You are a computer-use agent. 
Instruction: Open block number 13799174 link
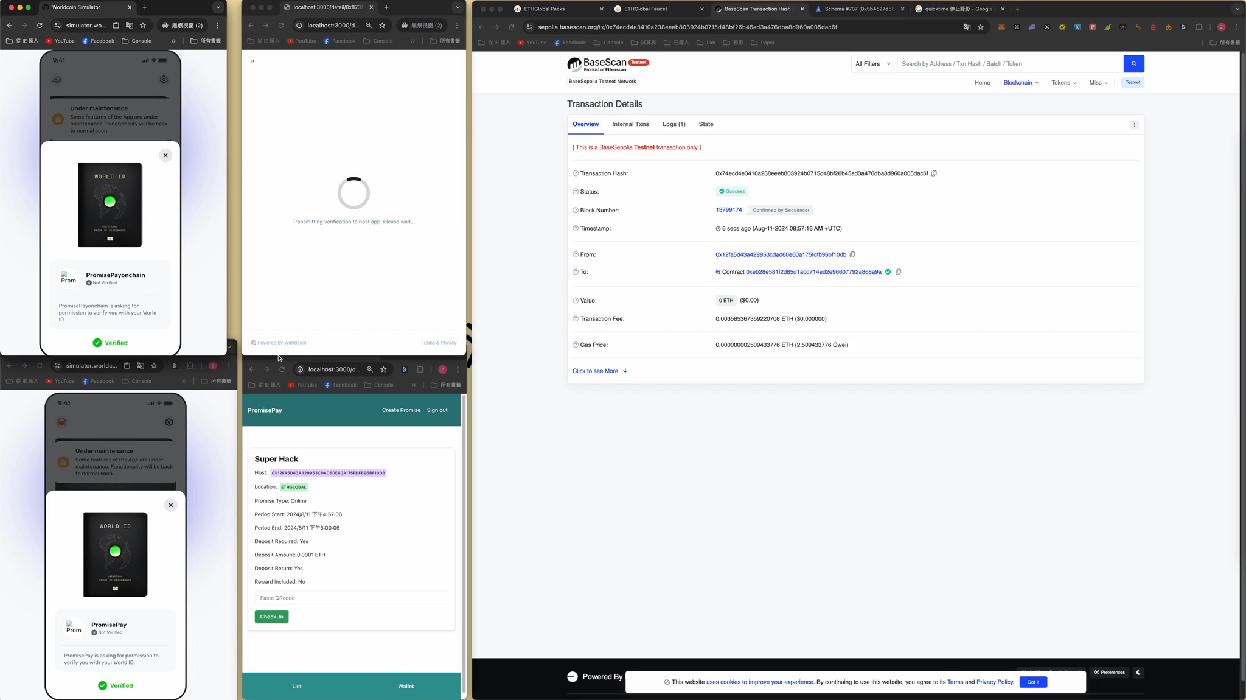(x=728, y=210)
